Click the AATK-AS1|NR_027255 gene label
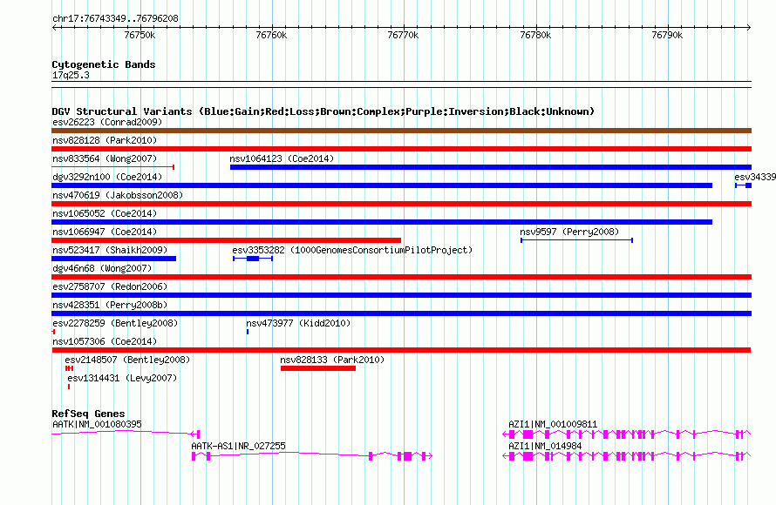Image resolution: width=776 pixels, height=505 pixels. 239,446
